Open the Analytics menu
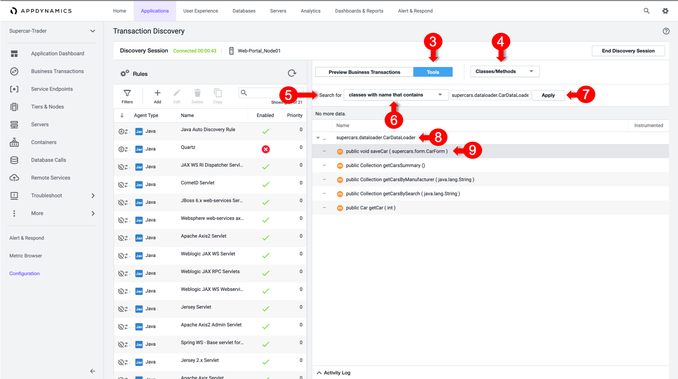This screenshot has height=379, width=678. [311, 11]
